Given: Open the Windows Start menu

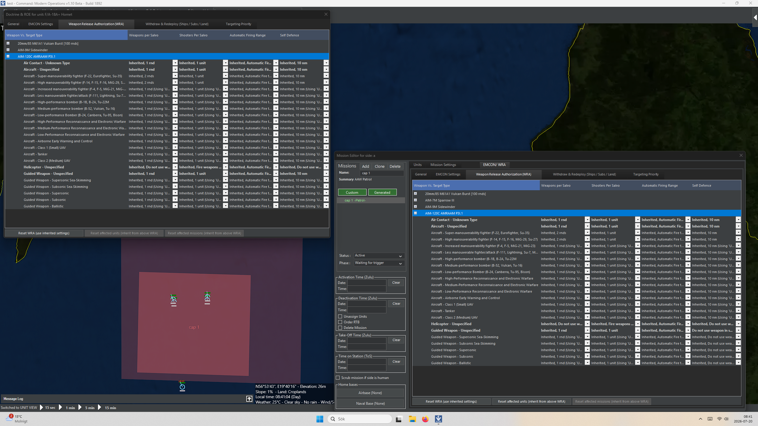Looking at the screenshot, I should pos(320,419).
